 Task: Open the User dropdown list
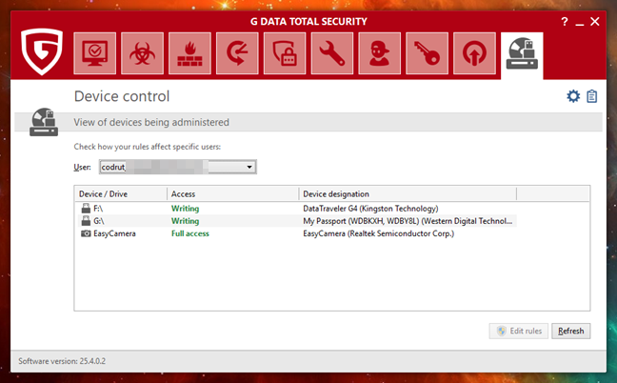click(178, 167)
